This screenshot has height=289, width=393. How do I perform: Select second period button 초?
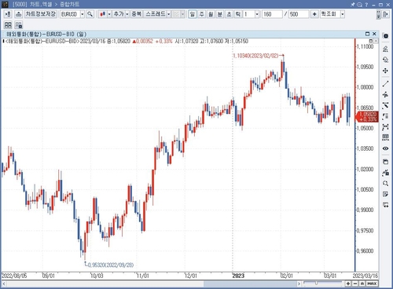point(229,14)
